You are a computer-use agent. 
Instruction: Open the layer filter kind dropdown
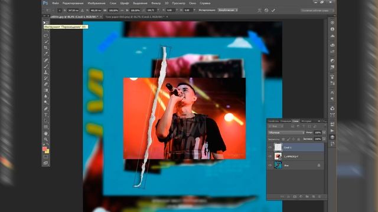(x=276, y=126)
